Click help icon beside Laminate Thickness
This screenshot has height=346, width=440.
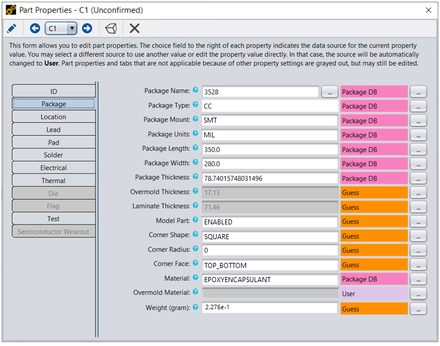(196, 205)
